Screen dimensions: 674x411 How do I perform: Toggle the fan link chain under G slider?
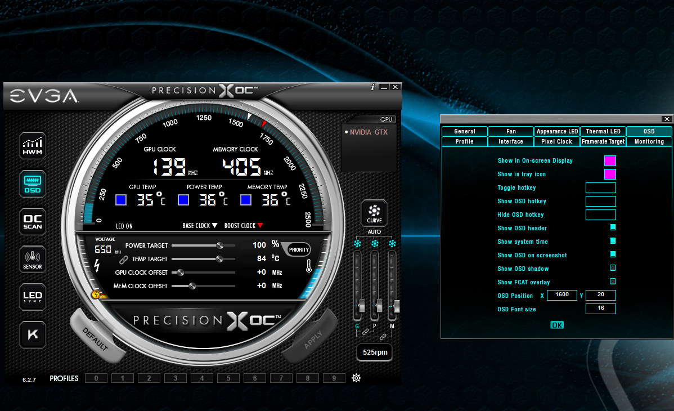coord(365,332)
